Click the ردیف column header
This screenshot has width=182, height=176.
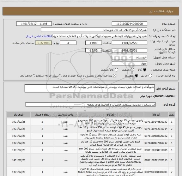(172, 115)
